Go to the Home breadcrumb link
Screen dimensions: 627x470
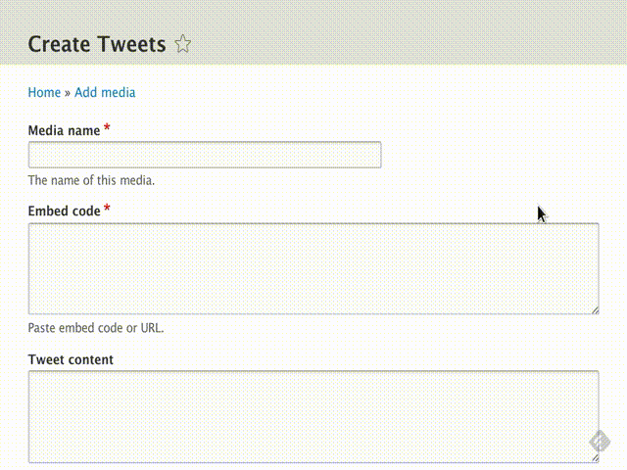pyautogui.click(x=44, y=92)
